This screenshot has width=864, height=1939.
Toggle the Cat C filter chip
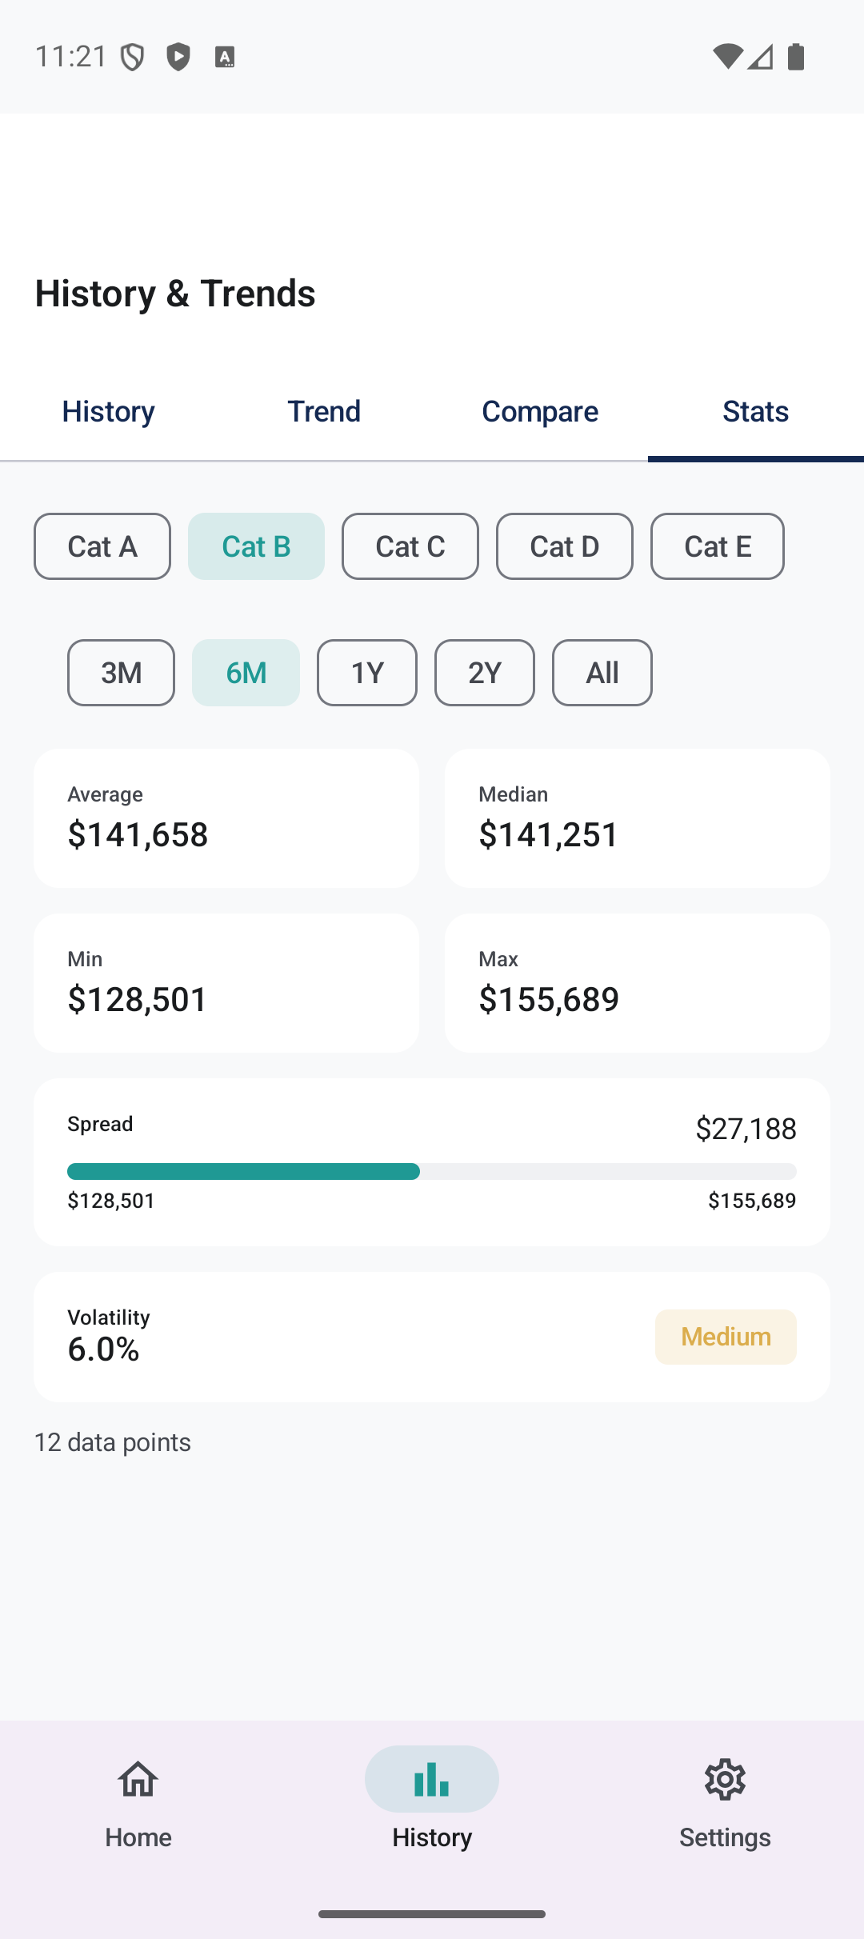(410, 546)
